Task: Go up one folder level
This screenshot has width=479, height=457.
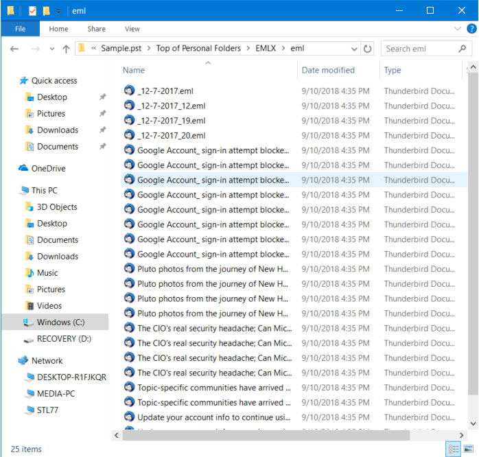Action: point(66,49)
